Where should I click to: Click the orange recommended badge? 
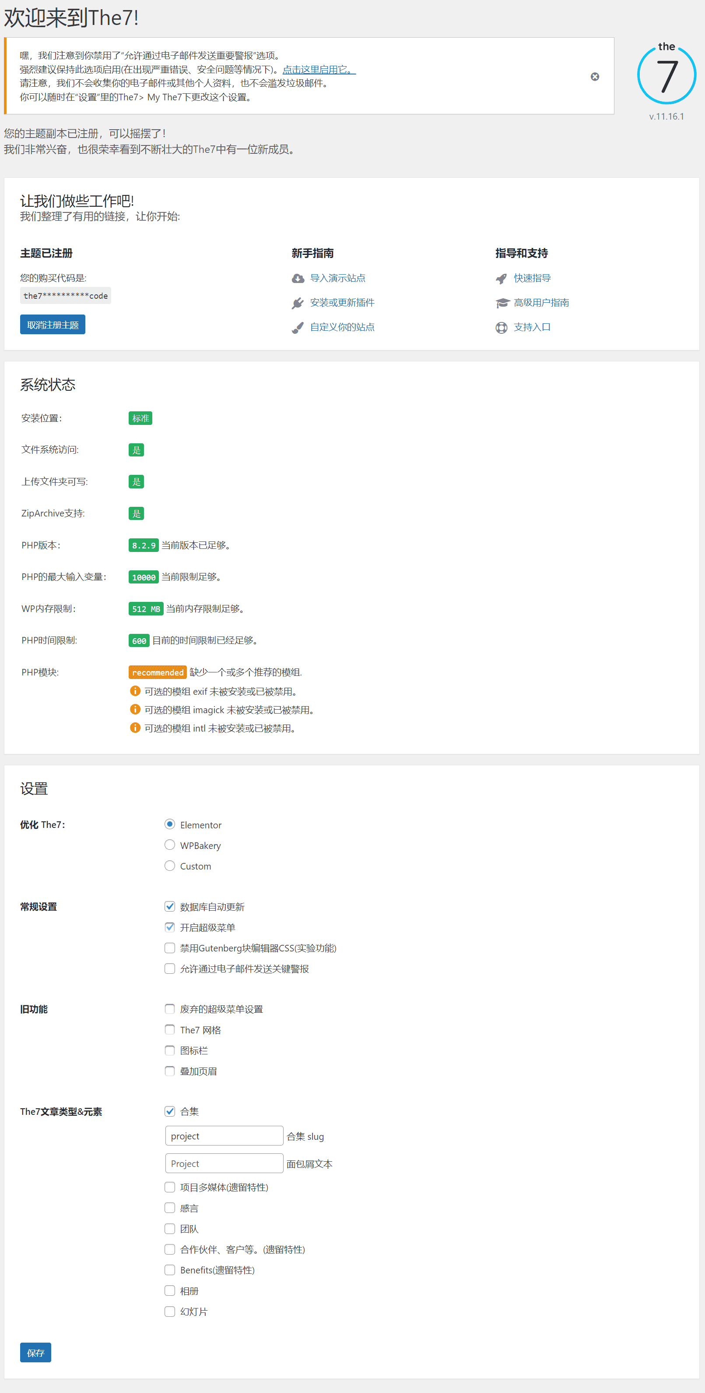pos(158,672)
